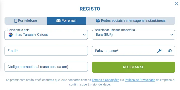This screenshot has width=180, height=90.
Task: Expand the country chevron arrow
Action: (84, 35)
